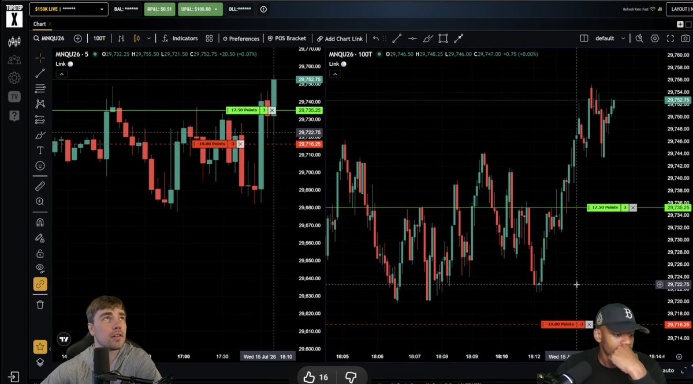Image resolution: width=693 pixels, height=384 pixels.
Task: Open the $150K LIVE account dropdown
Action: 69,9
